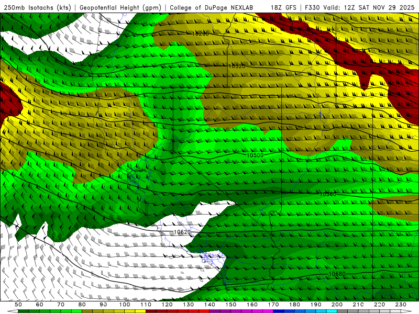Click the 230 value on the color scale
Screen dimensions: 419x314
(x=401, y=305)
